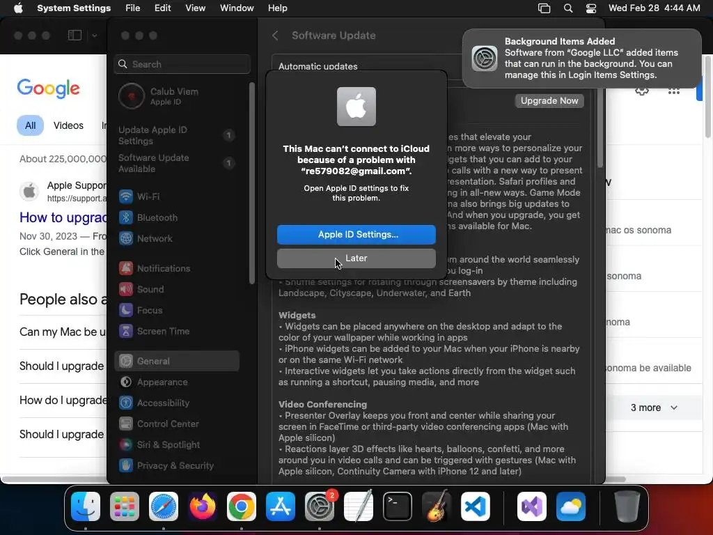Select Bluetooth in the settings sidebar
This screenshot has width=713, height=535.
pyautogui.click(x=177, y=217)
